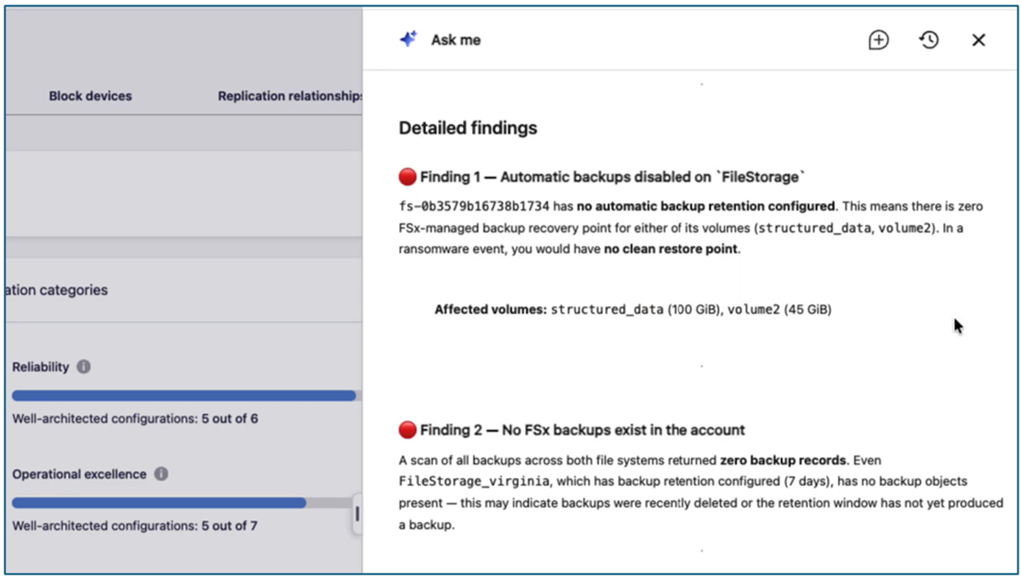Show info for Reliability category
Image resolution: width=1021 pixels, height=578 pixels.
coord(84,366)
